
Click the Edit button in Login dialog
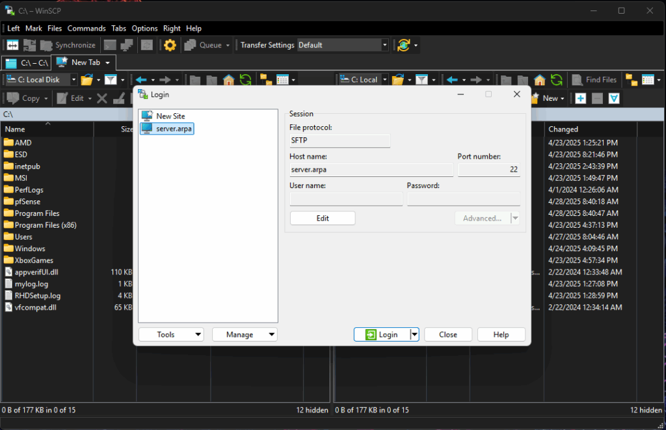[323, 219]
